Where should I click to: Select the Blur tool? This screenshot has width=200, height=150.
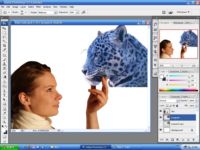[x=4, y=81]
